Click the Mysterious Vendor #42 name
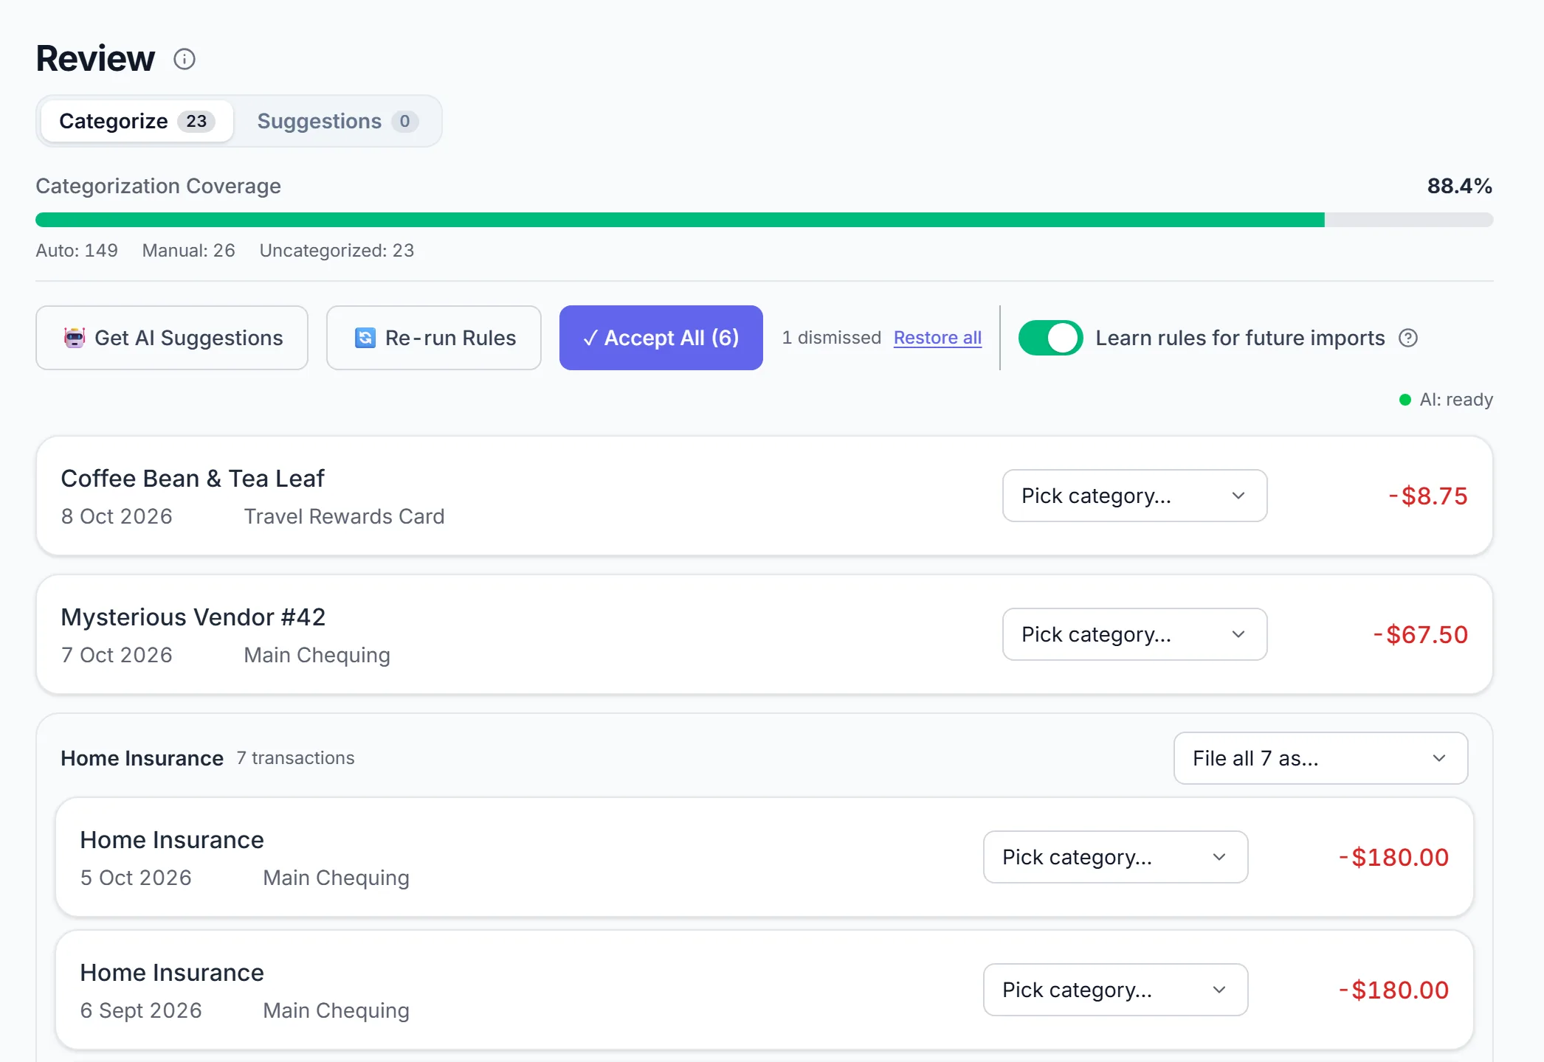The image size is (1544, 1062). coord(193,617)
